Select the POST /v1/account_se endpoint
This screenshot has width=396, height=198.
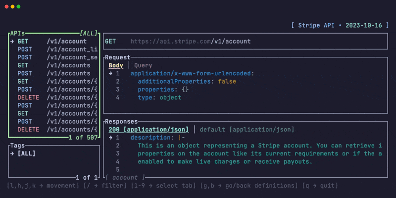pyautogui.click(x=57, y=57)
